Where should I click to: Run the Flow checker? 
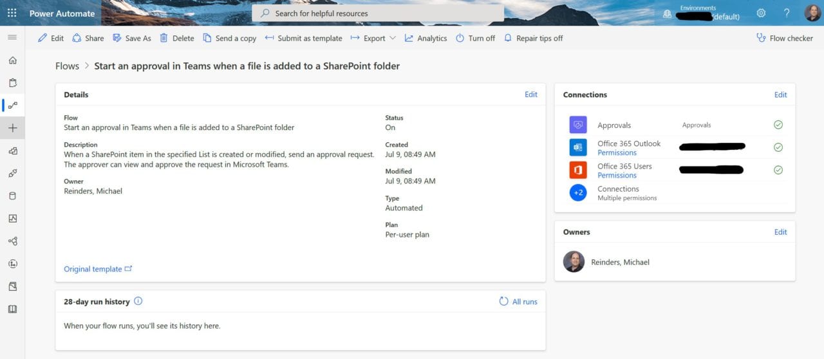click(x=784, y=38)
